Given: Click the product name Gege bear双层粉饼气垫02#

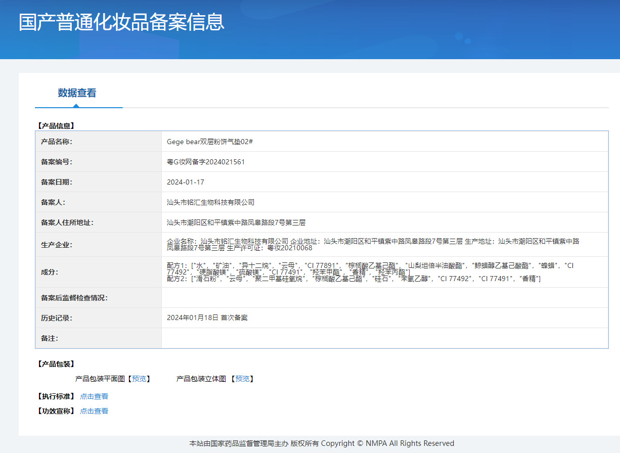Looking at the screenshot, I should pos(209,142).
